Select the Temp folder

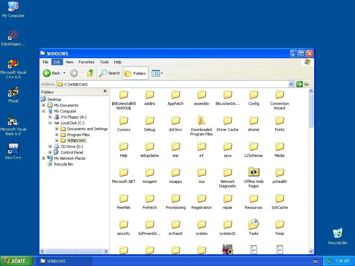pos(279,227)
